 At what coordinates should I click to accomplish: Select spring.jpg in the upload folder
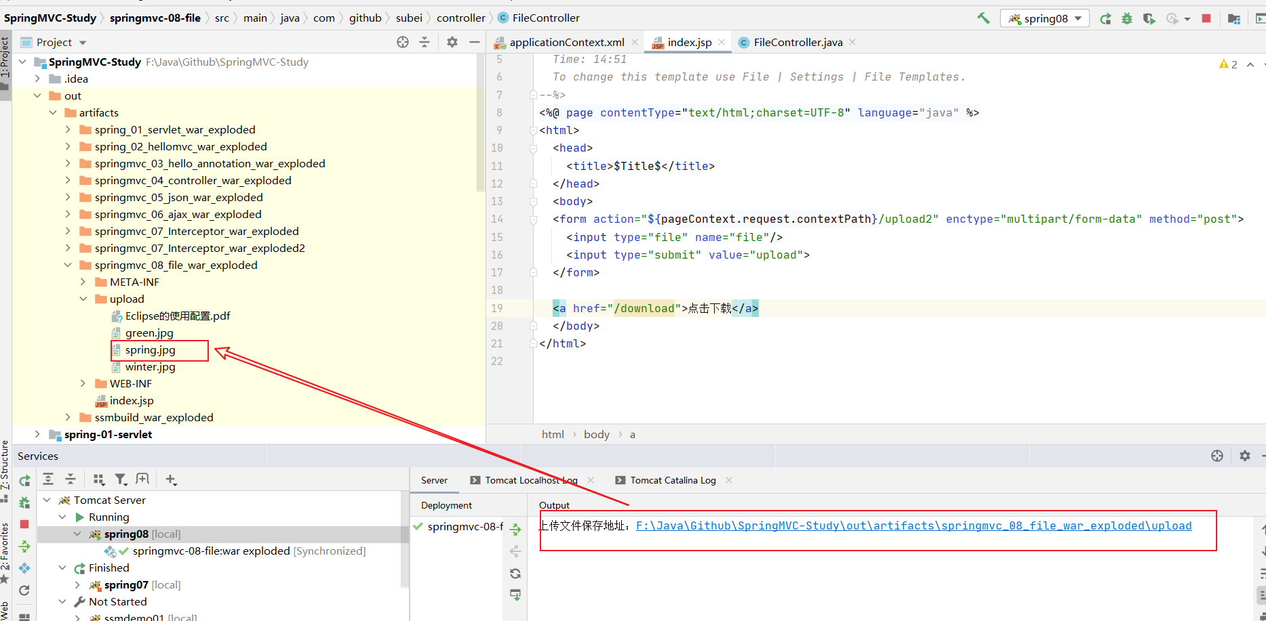[x=150, y=350]
